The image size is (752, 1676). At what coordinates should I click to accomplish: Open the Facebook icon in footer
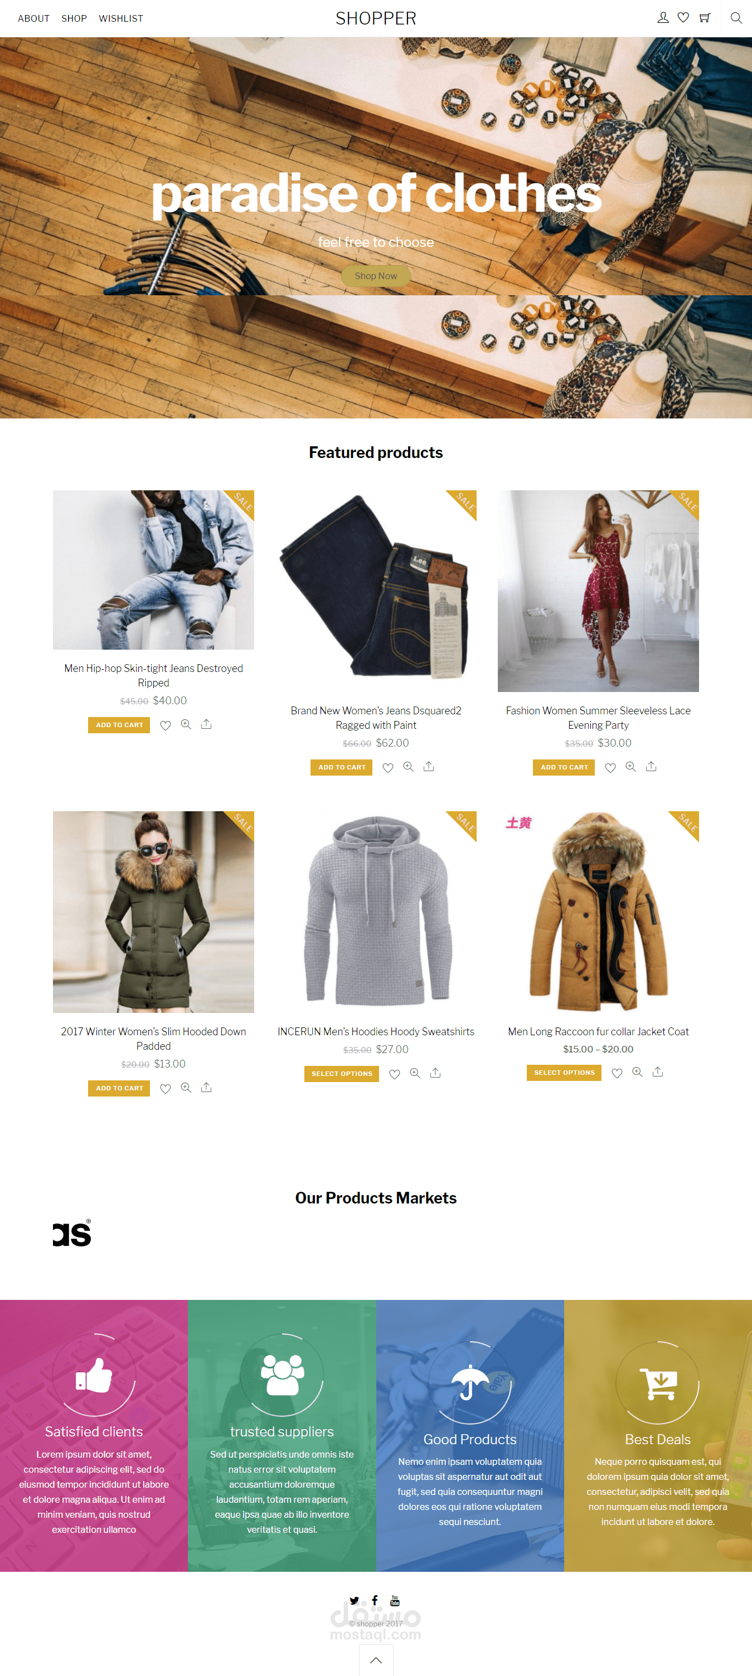point(375,1601)
